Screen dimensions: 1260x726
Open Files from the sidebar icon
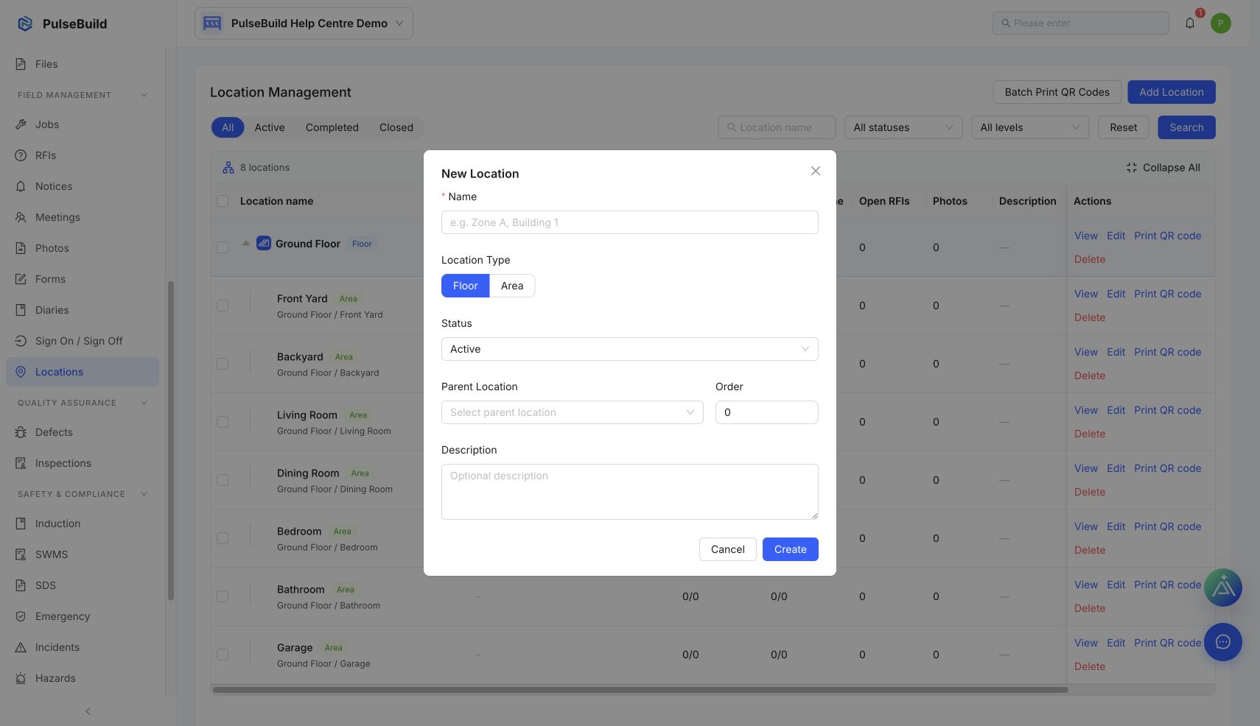pos(21,64)
